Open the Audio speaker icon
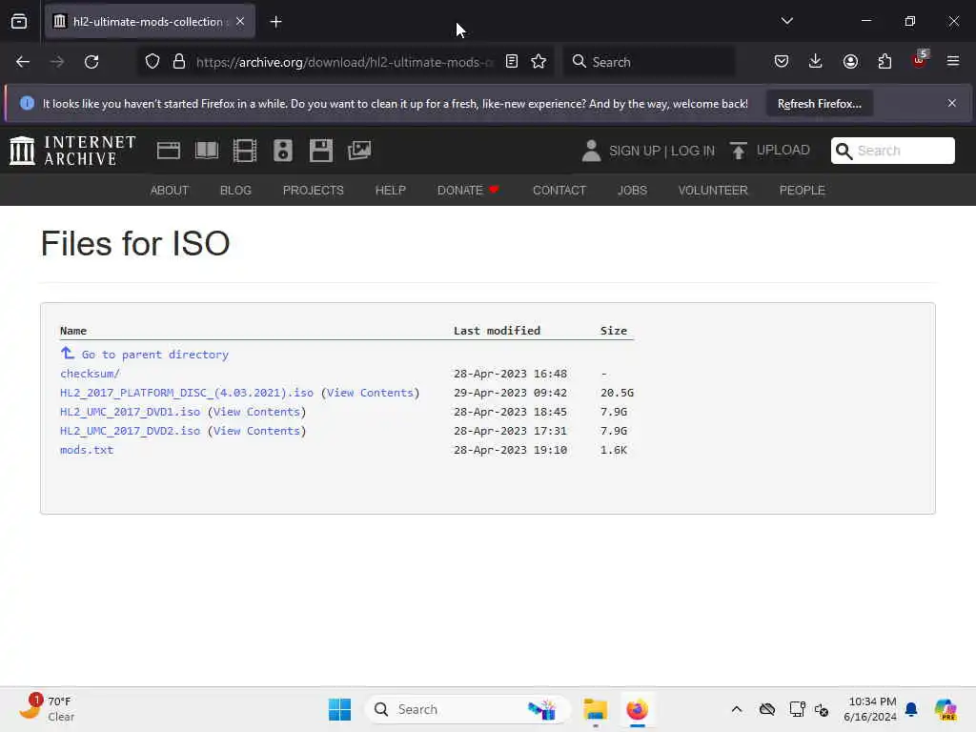 pos(282,151)
